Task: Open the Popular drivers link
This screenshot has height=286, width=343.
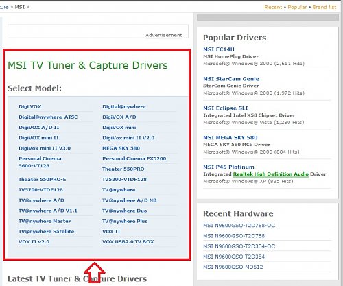Action: tap(297, 7)
